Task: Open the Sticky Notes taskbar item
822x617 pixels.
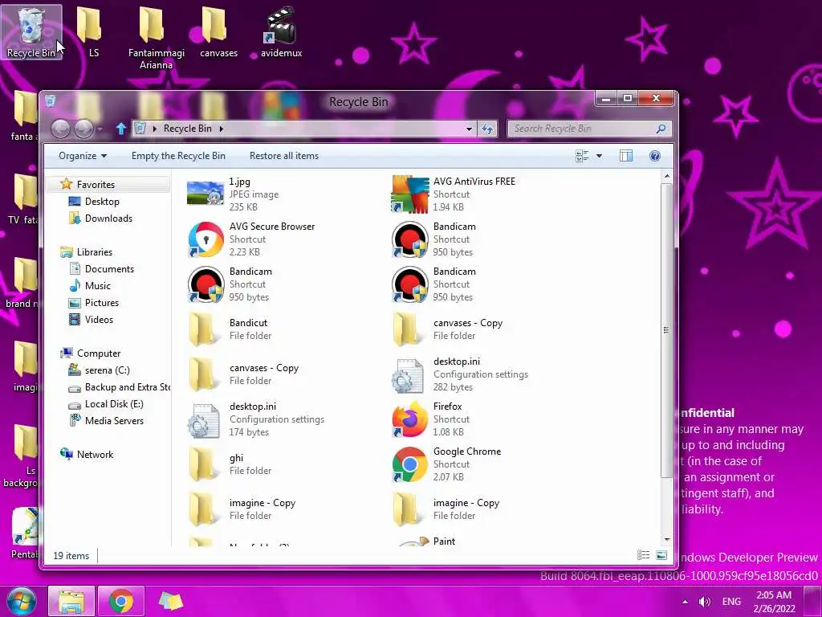Action: [171, 601]
